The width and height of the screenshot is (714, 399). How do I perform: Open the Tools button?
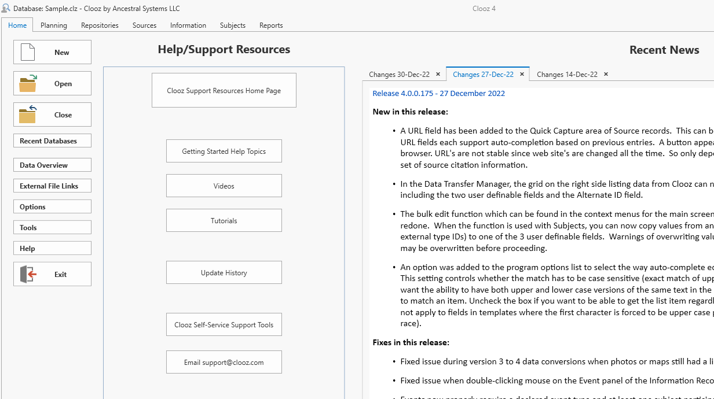click(x=52, y=227)
